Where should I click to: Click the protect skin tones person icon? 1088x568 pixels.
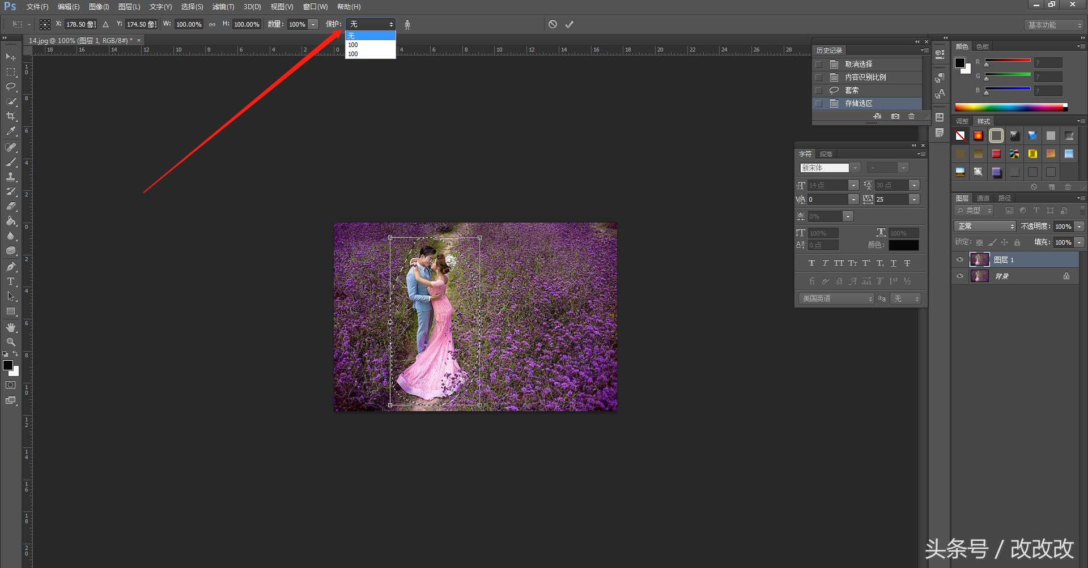click(x=407, y=24)
